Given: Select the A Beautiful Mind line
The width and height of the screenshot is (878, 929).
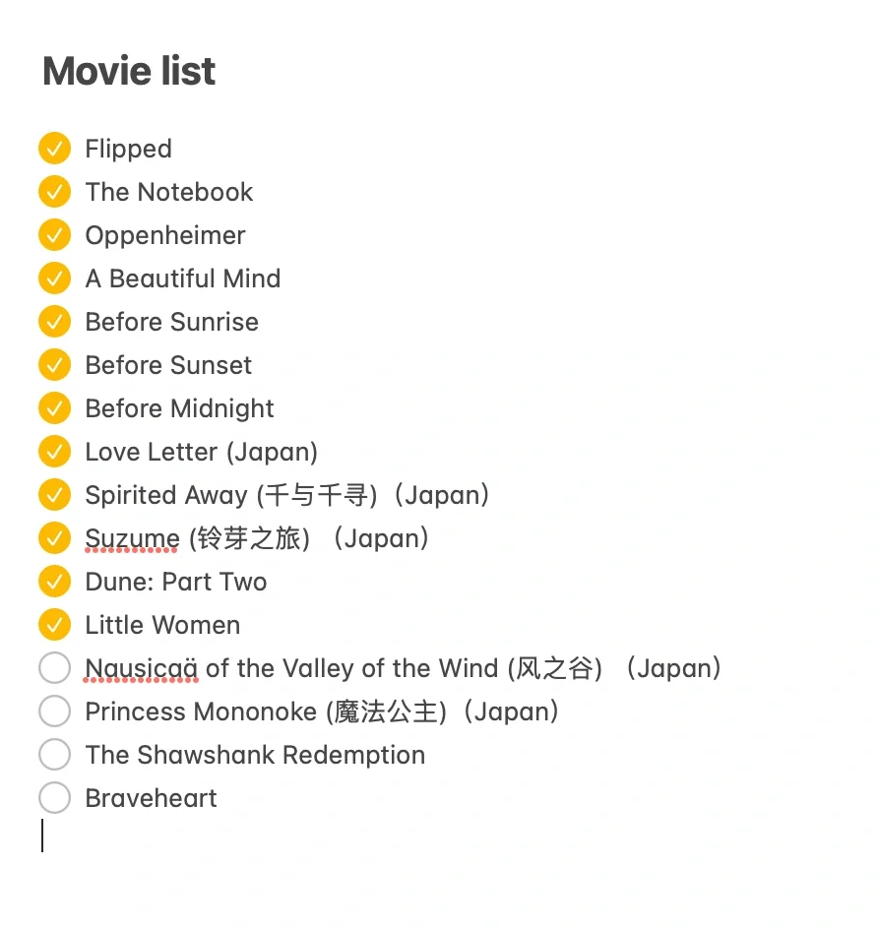Looking at the screenshot, I should (183, 279).
